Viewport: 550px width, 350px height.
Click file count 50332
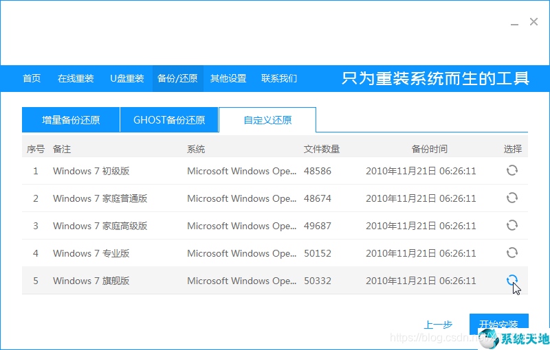click(318, 281)
